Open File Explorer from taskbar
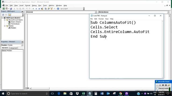Screen dimensions: 172x96 click(x=65, y=94)
